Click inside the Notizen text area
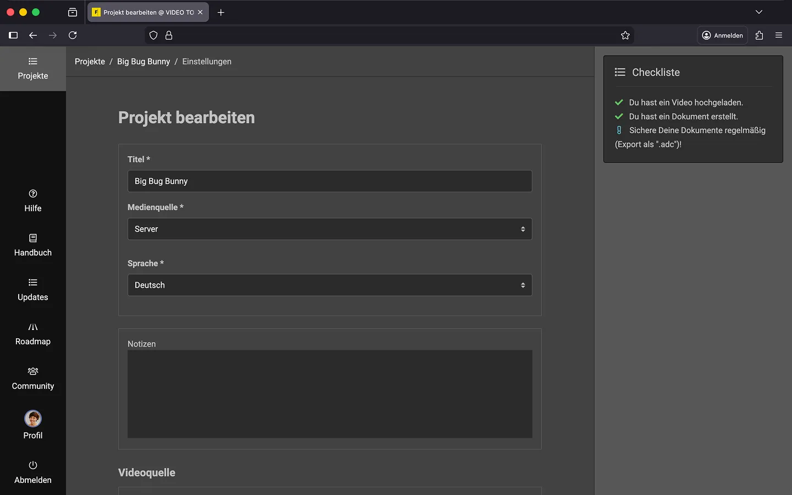792x495 pixels. click(329, 394)
